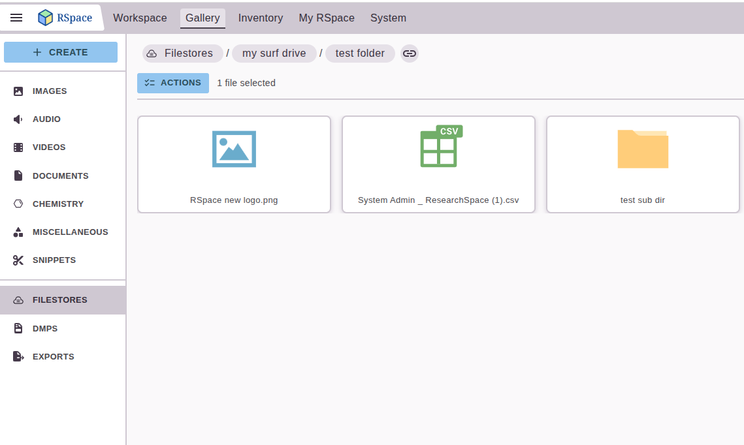
Task: Open the Exports section label
Action: click(53, 356)
